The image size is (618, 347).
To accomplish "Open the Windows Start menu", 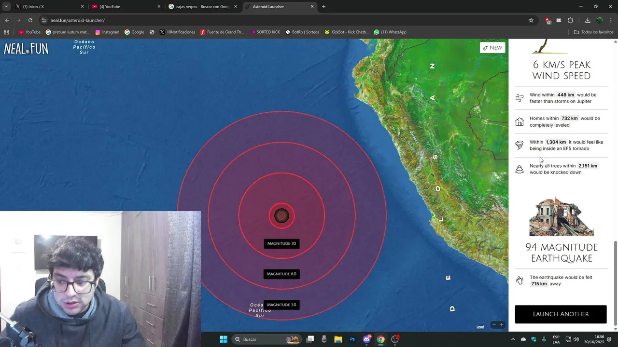I will tap(223, 339).
